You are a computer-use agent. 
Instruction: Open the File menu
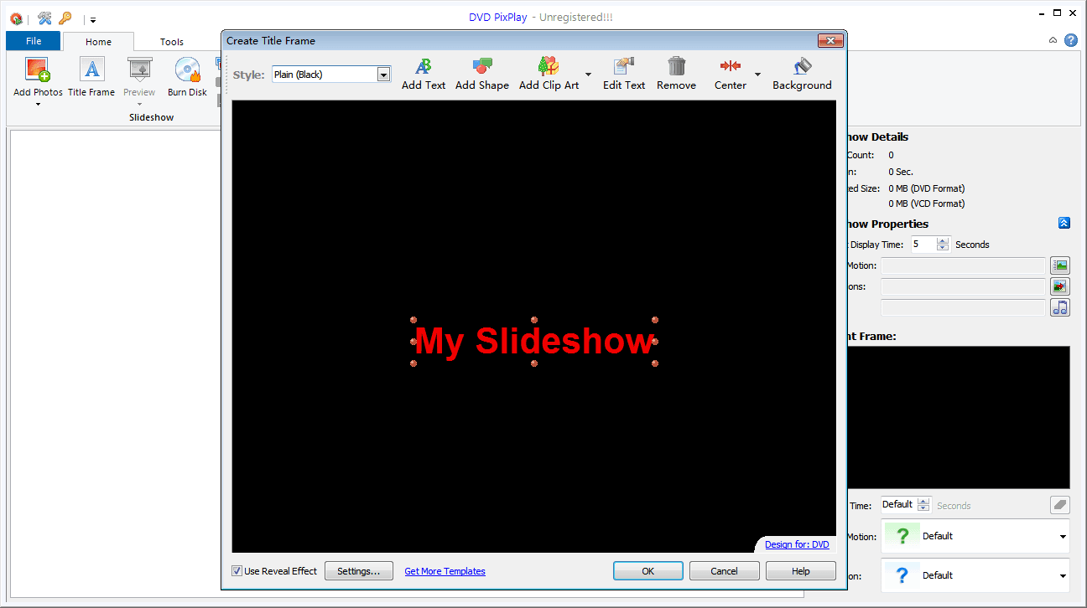[33, 40]
